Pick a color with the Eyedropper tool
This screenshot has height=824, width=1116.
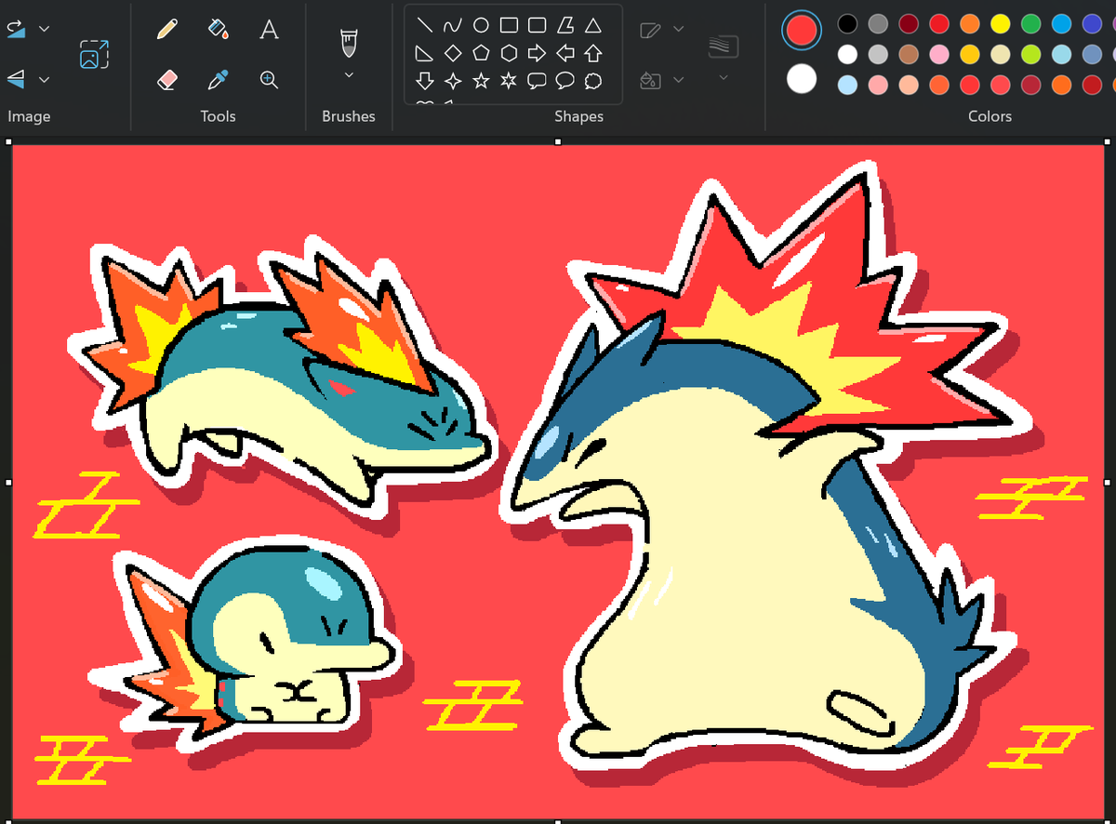(x=218, y=79)
